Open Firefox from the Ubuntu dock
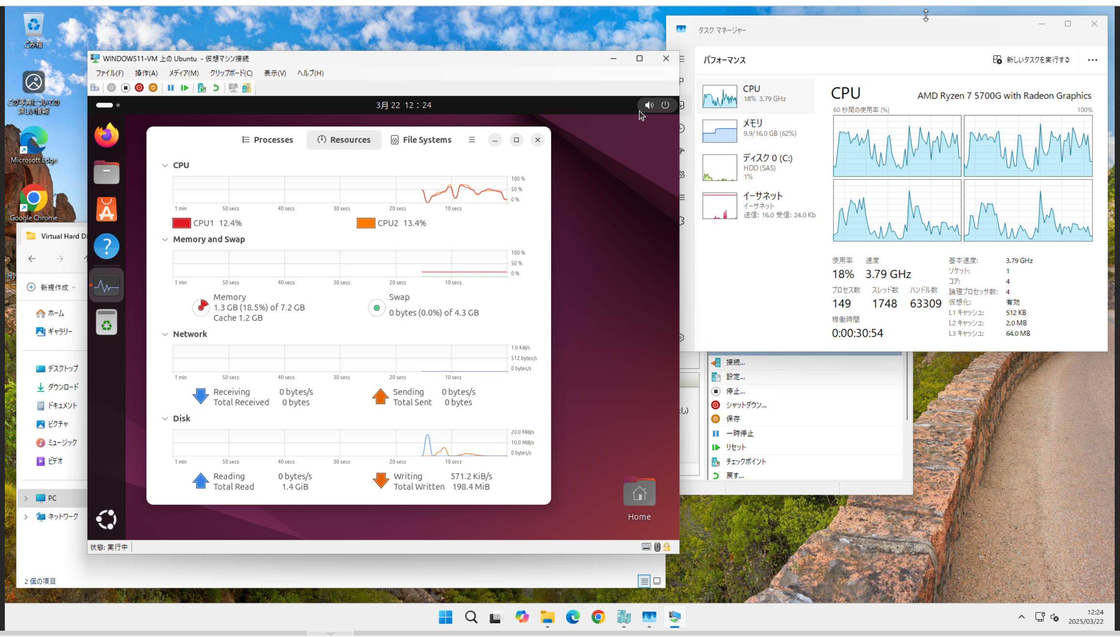 [106, 135]
